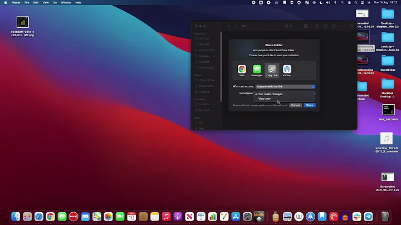This screenshot has height=225, width=401.
Task: Select the Desktop Stephen mini (2) folder
Action: pyautogui.click(x=388, y=18)
